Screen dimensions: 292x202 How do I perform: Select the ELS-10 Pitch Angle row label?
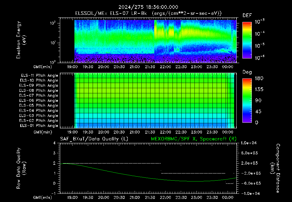39,80
